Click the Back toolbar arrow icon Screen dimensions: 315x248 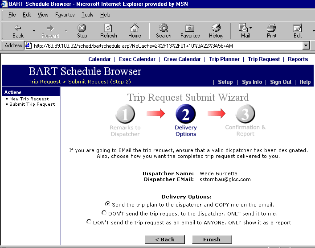tap(18, 28)
